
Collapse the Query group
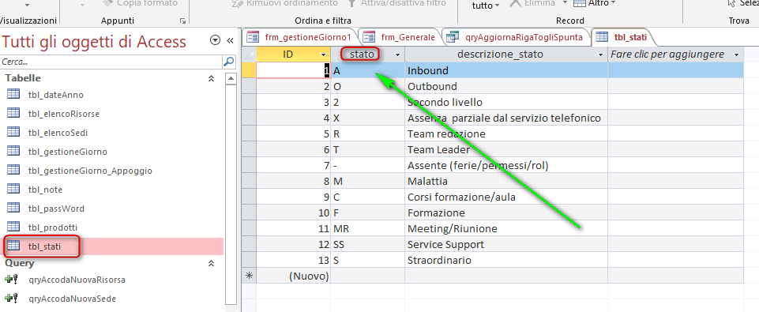[x=211, y=264]
